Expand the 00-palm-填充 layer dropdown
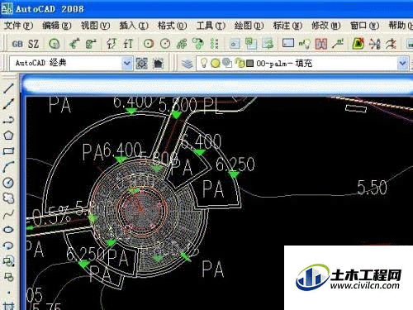Viewport: 413px width, 310px height. click(402, 64)
